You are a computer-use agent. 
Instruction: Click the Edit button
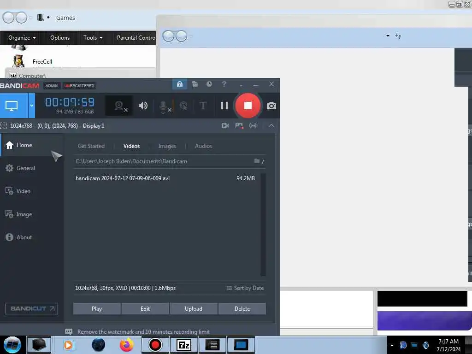click(x=145, y=308)
